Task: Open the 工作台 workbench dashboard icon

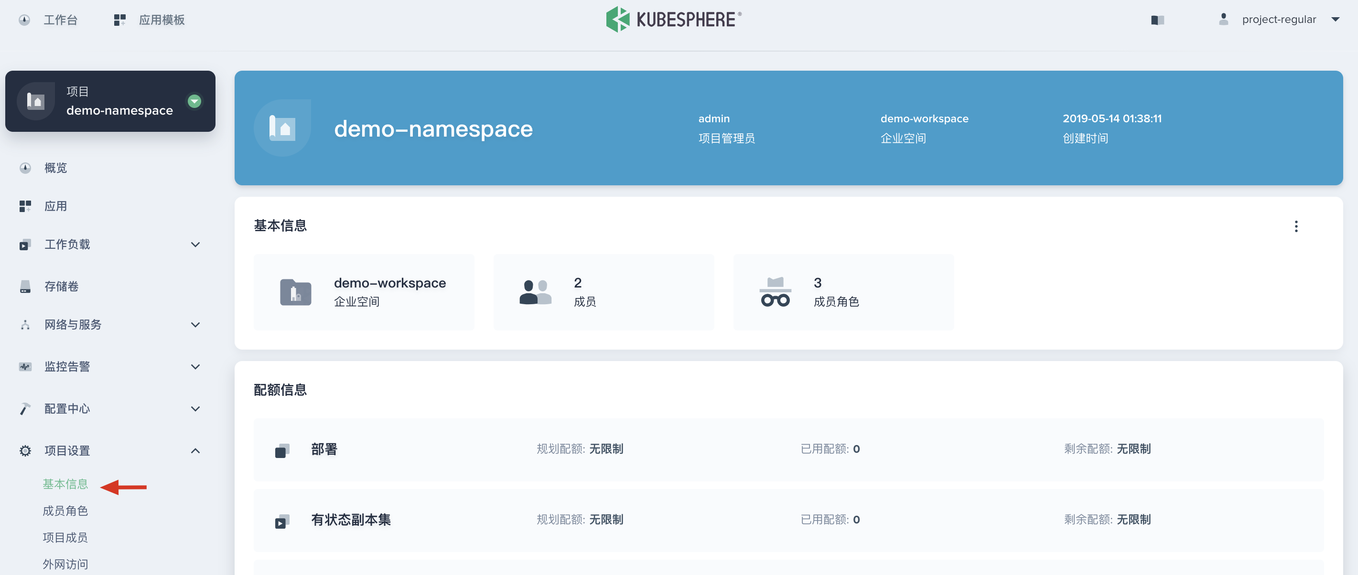Action: point(24,20)
